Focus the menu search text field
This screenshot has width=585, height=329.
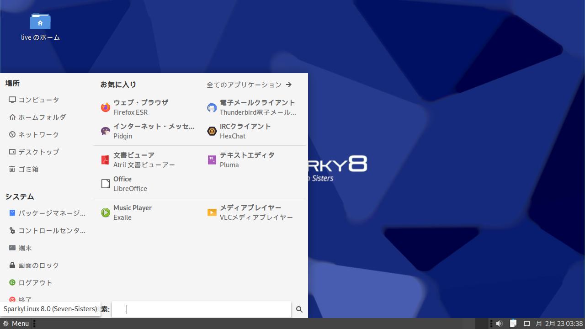(201, 309)
